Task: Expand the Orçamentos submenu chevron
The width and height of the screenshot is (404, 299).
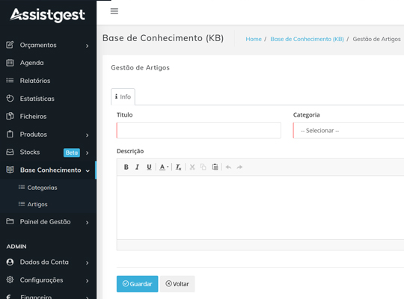Action: pos(87,46)
